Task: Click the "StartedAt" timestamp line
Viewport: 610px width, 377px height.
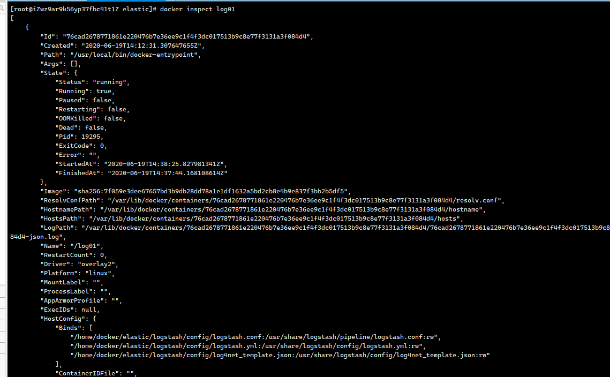Action: (x=141, y=164)
